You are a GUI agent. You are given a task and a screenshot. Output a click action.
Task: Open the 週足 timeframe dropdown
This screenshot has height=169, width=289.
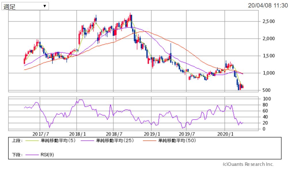coord(25,6)
